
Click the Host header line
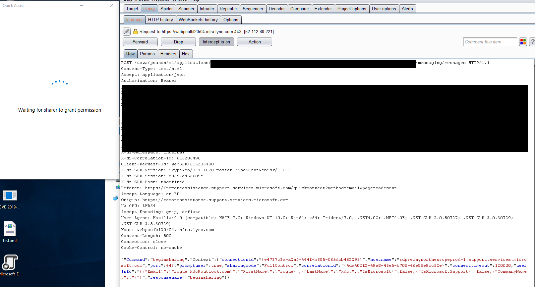point(167,230)
